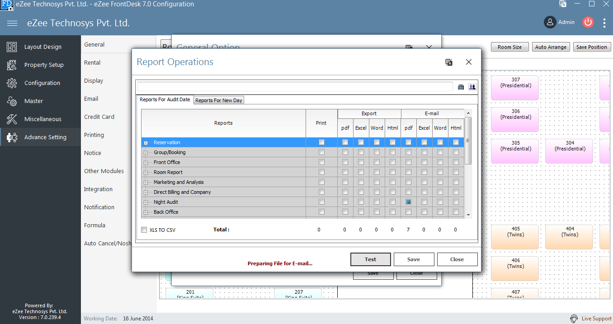Image resolution: width=613 pixels, height=324 pixels.
Task: Close the Report Operations dialog with X
Action: [469, 62]
